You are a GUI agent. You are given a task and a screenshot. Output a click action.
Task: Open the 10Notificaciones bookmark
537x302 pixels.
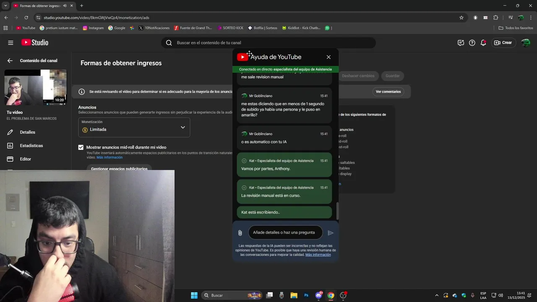point(154,28)
